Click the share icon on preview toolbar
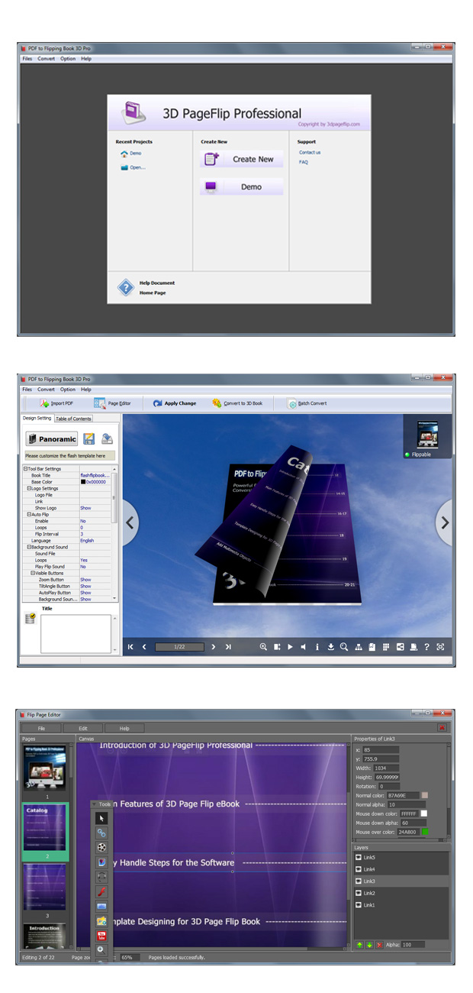473x993 pixels. tap(400, 647)
